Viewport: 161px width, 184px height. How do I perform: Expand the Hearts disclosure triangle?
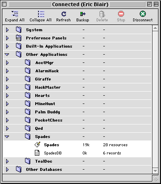pyautogui.click(x=7, y=95)
